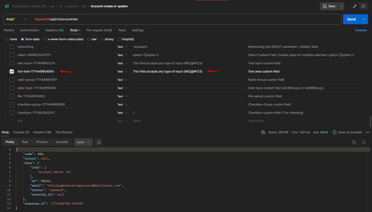Click the globe network info icon near Status
The width and height of the screenshot is (372, 212).
tap(263, 132)
